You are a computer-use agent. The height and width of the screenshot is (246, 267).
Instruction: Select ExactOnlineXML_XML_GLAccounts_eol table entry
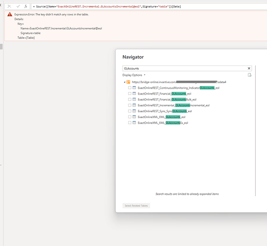(162, 117)
